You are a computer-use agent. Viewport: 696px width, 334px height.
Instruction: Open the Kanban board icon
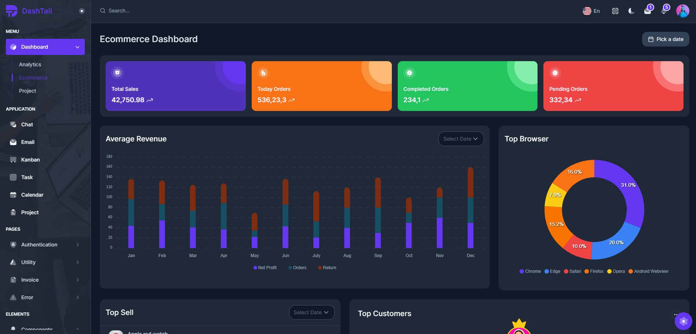pyautogui.click(x=13, y=160)
